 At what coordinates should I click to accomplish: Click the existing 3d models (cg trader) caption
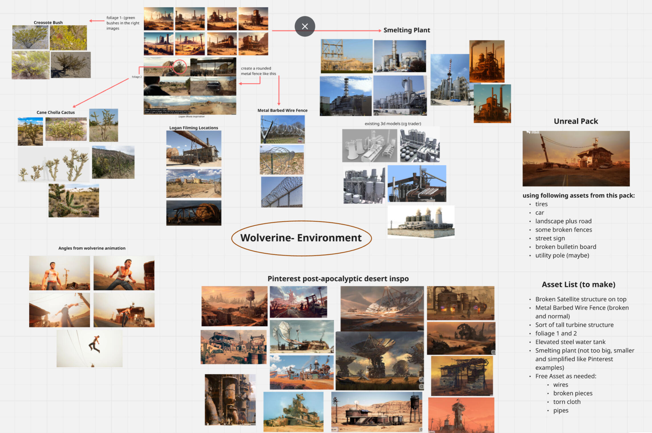click(x=393, y=123)
